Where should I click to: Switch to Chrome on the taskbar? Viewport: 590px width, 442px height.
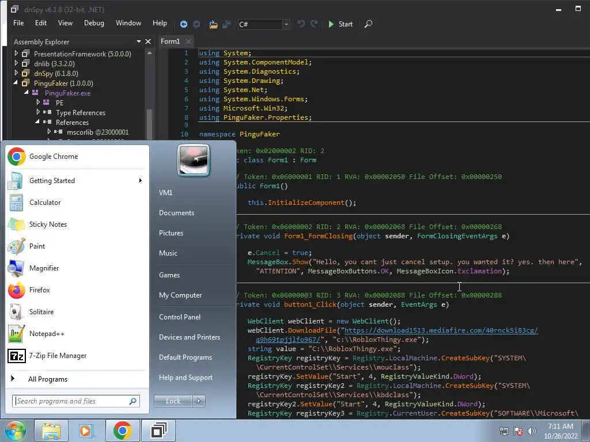click(x=122, y=430)
